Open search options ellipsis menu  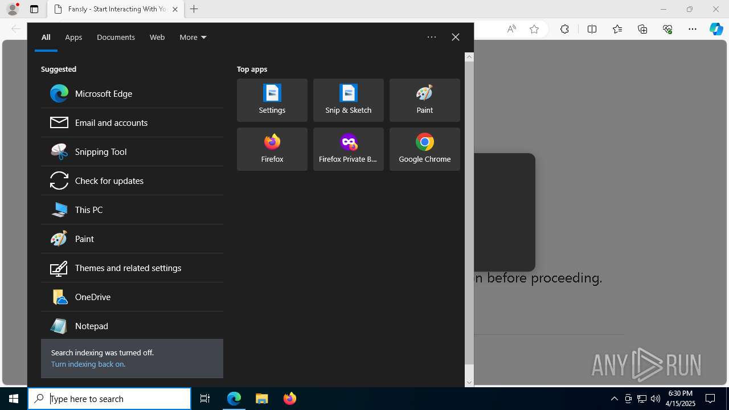(432, 37)
